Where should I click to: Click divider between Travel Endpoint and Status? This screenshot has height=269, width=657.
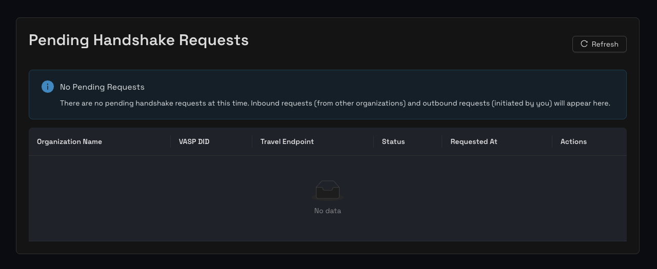tap(373, 141)
